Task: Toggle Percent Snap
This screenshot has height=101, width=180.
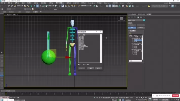Action: tap(72, 6)
